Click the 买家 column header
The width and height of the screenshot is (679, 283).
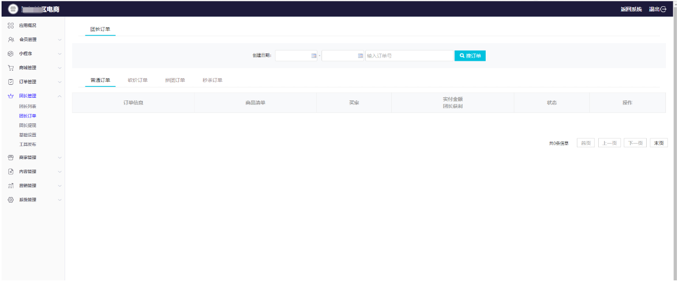tap(354, 102)
